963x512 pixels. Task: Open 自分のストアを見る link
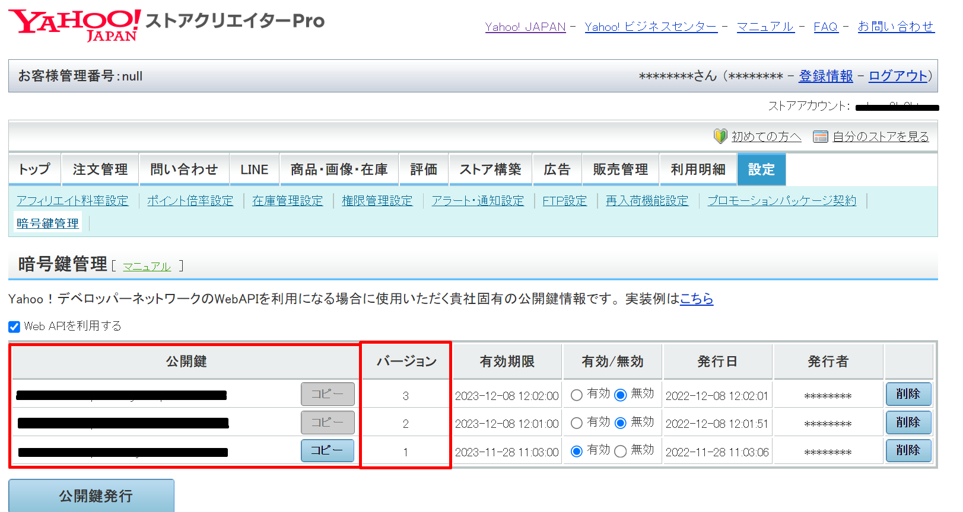click(x=881, y=137)
